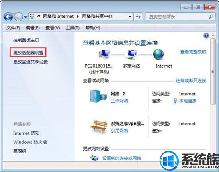Image resolution: width=219 pixels, height=172 pixels.
Task: Click the park bench public network icon
Action: (x=99, y=127)
